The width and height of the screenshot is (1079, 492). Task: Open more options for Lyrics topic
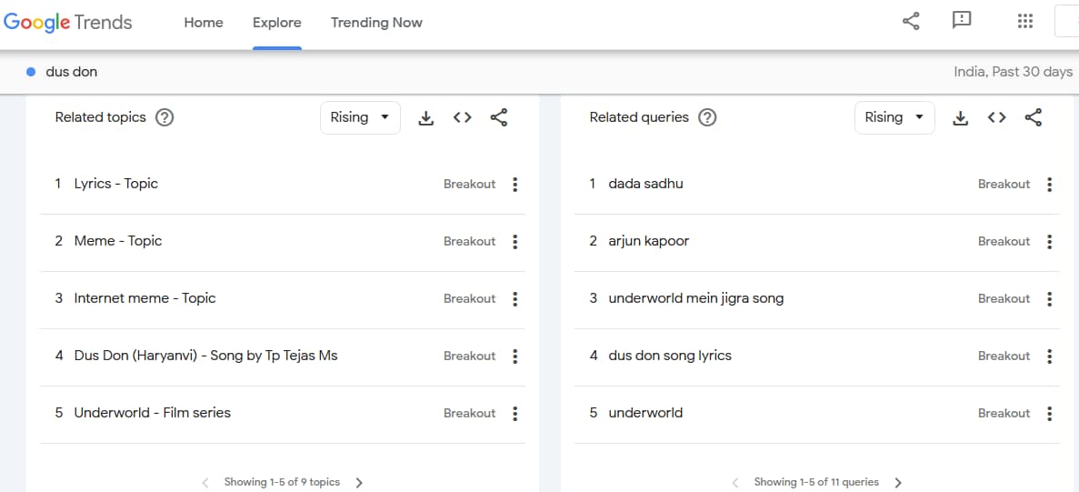pyautogui.click(x=515, y=185)
